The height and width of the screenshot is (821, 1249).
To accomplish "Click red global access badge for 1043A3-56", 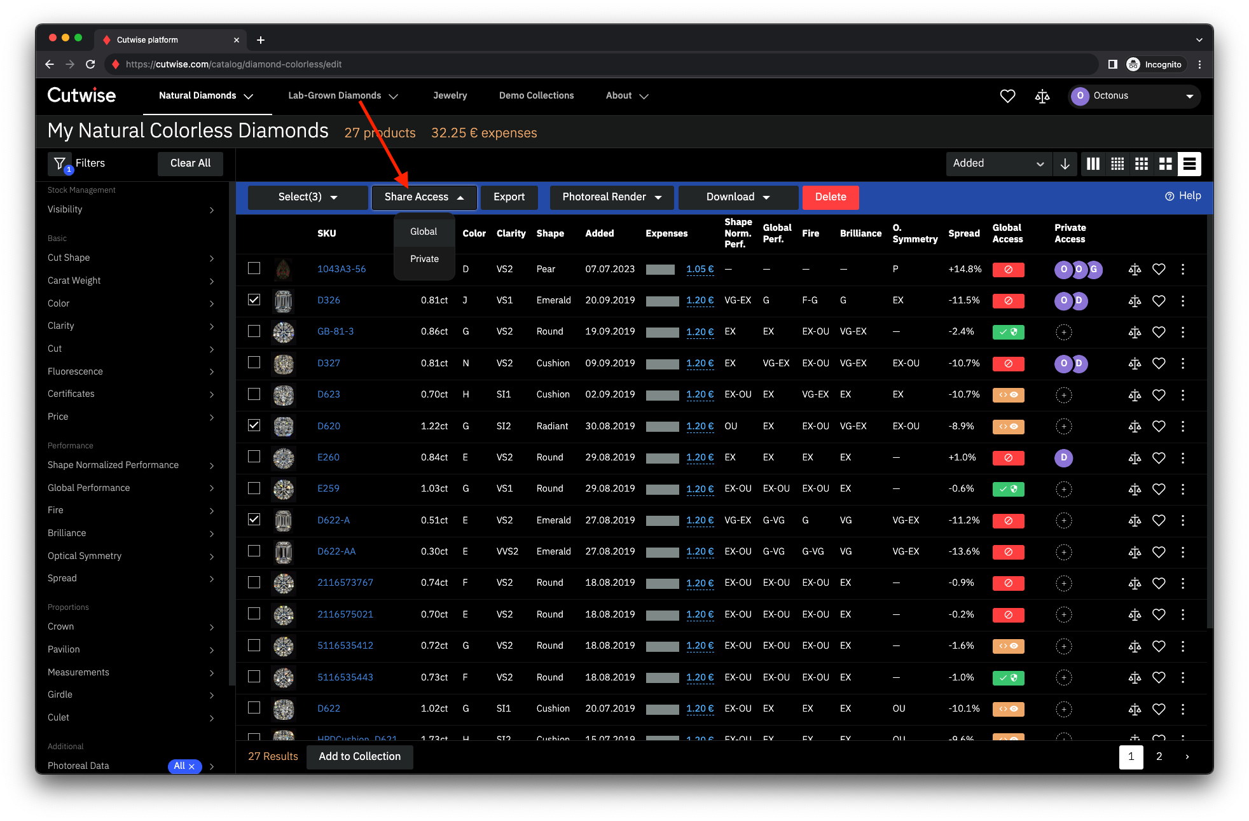I will click(1008, 270).
